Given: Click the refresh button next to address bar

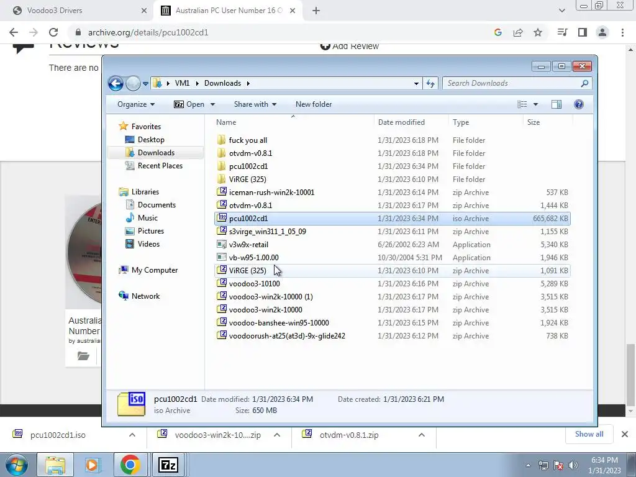Looking at the screenshot, I should pyautogui.click(x=430, y=84).
